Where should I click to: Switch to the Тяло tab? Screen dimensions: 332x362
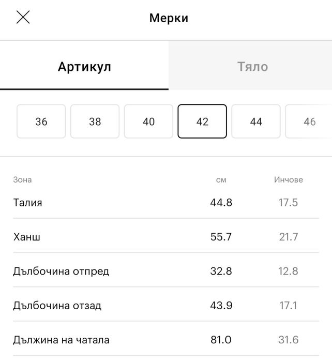click(252, 67)
